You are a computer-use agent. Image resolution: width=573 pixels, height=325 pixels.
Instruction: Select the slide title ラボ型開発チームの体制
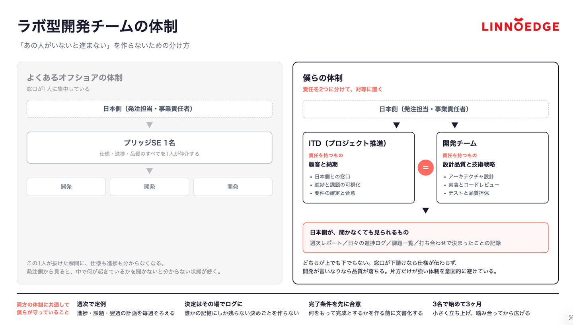click(x=97, y=26)
